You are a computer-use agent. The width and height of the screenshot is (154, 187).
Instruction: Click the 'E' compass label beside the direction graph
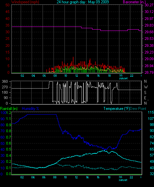145,98
